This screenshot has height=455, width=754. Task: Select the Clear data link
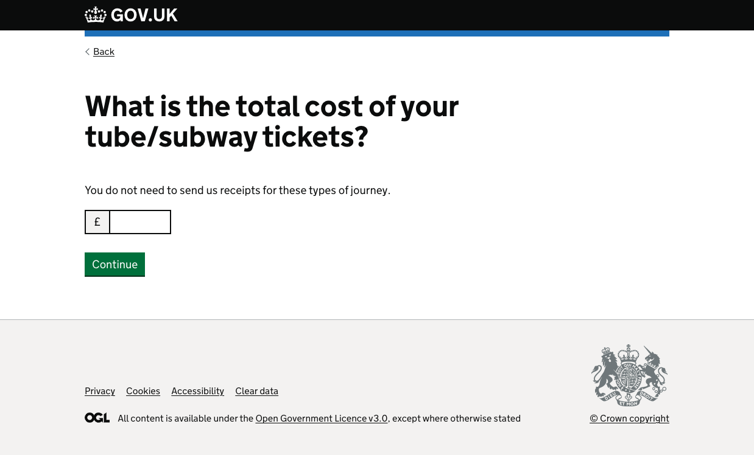(256, 391)
